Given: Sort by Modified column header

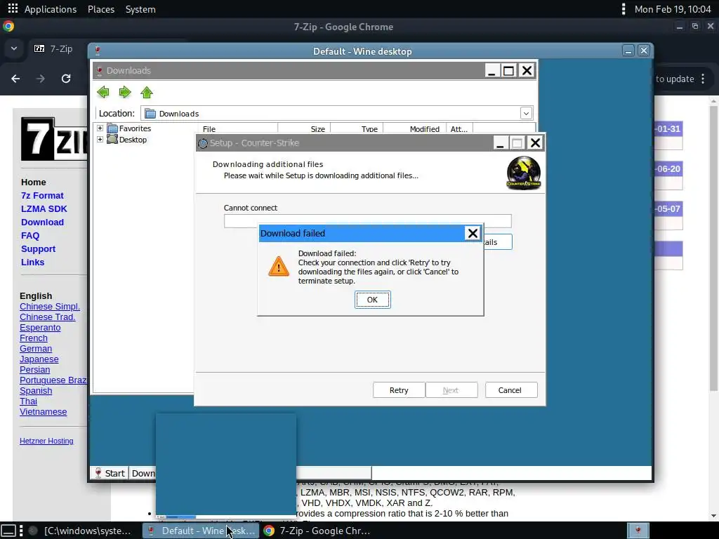Looking at the screenshot, I should click(x=414, y=129).
